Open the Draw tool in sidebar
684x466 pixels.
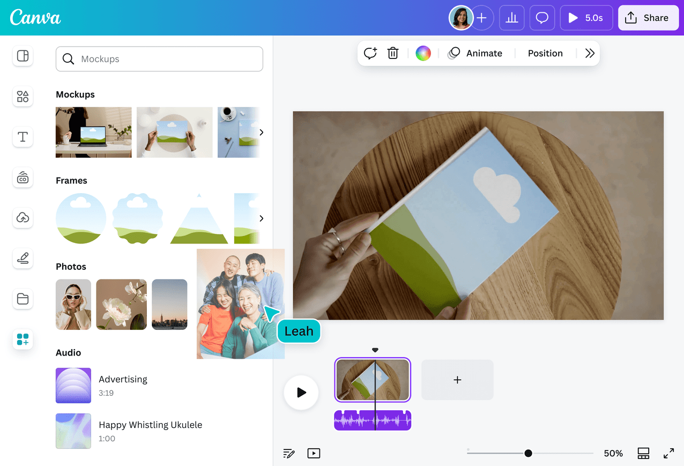23,258
